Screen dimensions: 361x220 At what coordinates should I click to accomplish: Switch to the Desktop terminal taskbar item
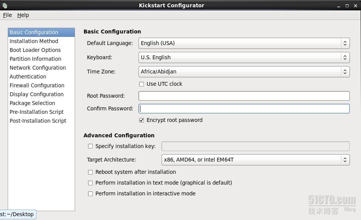(x=18, y=215)
